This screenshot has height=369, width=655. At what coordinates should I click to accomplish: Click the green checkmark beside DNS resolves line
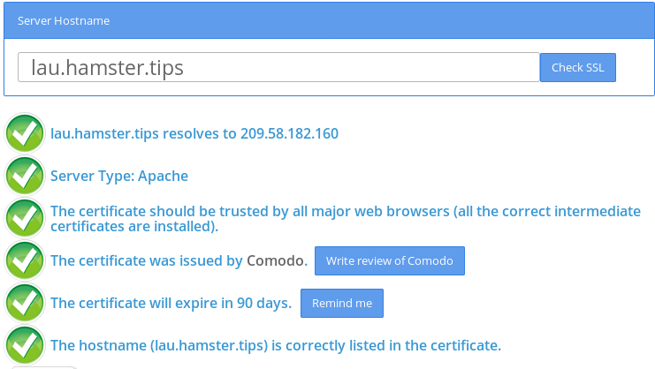click(25, 133)
